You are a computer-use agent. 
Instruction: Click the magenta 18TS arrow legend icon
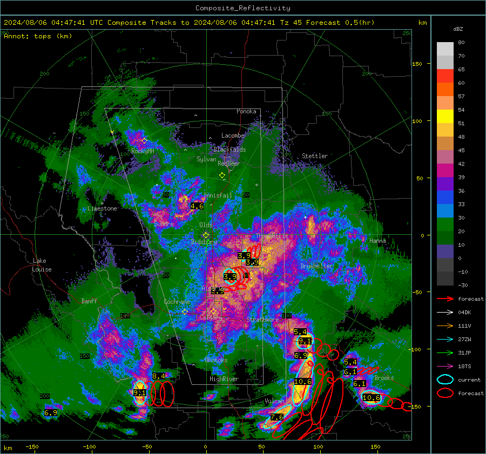point(445,367)
